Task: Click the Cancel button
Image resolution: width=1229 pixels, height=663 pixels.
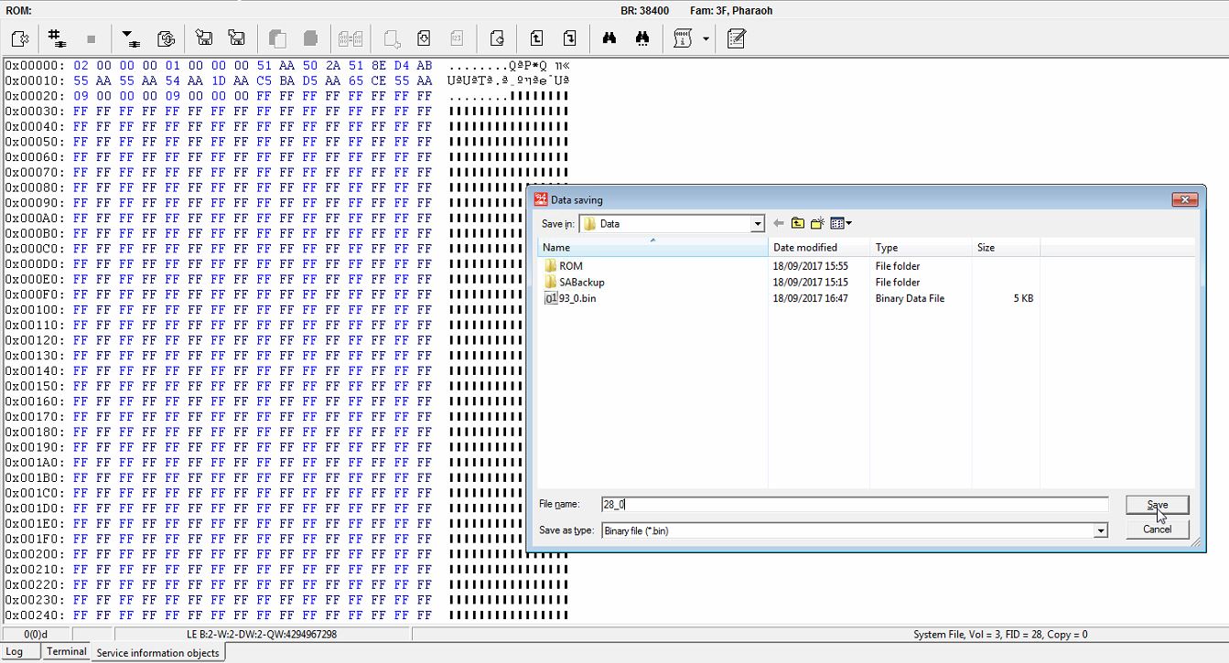Action: 1158,529
